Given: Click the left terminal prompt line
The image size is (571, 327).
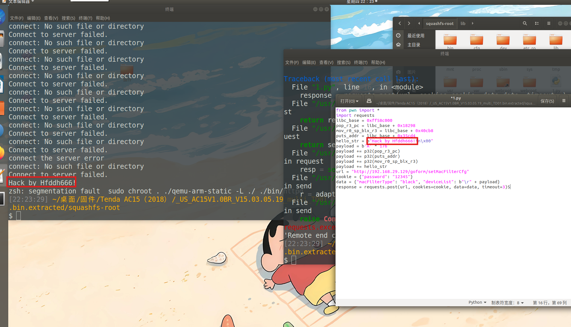Looking at the screenshot, I should pos(15,216).
